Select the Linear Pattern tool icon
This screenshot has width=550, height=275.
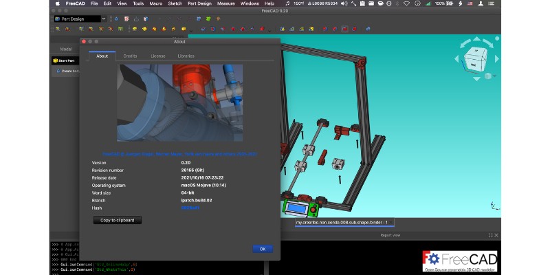[x=291, y=29]
